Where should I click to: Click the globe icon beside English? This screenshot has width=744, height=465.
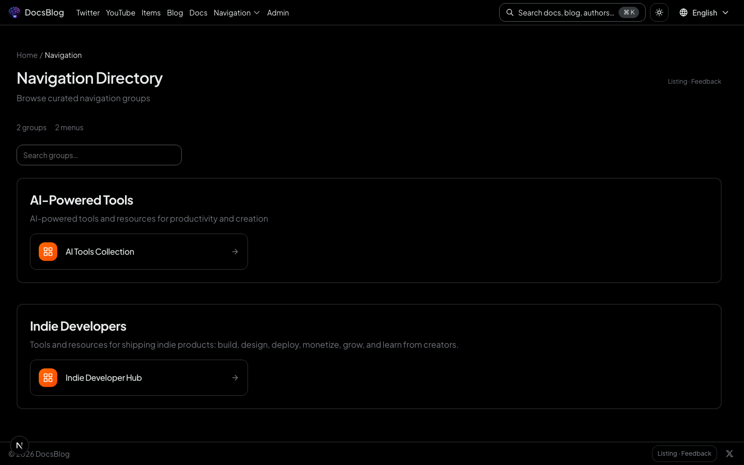pyautogui.click(x=684, y=12)
